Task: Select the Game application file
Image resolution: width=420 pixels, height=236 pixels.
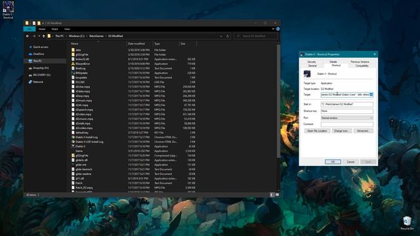Action: [79, 151]
